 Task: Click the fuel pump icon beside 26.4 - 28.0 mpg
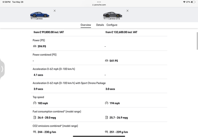(x=35, y=118)
